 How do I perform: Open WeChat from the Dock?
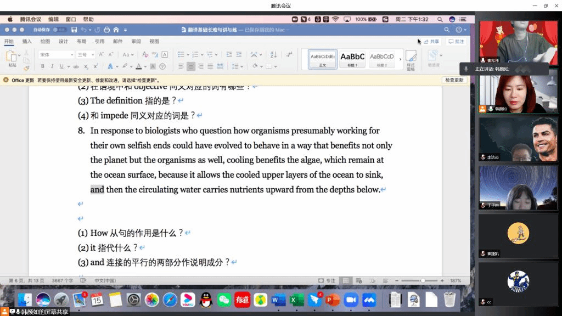tap(224, 300)
